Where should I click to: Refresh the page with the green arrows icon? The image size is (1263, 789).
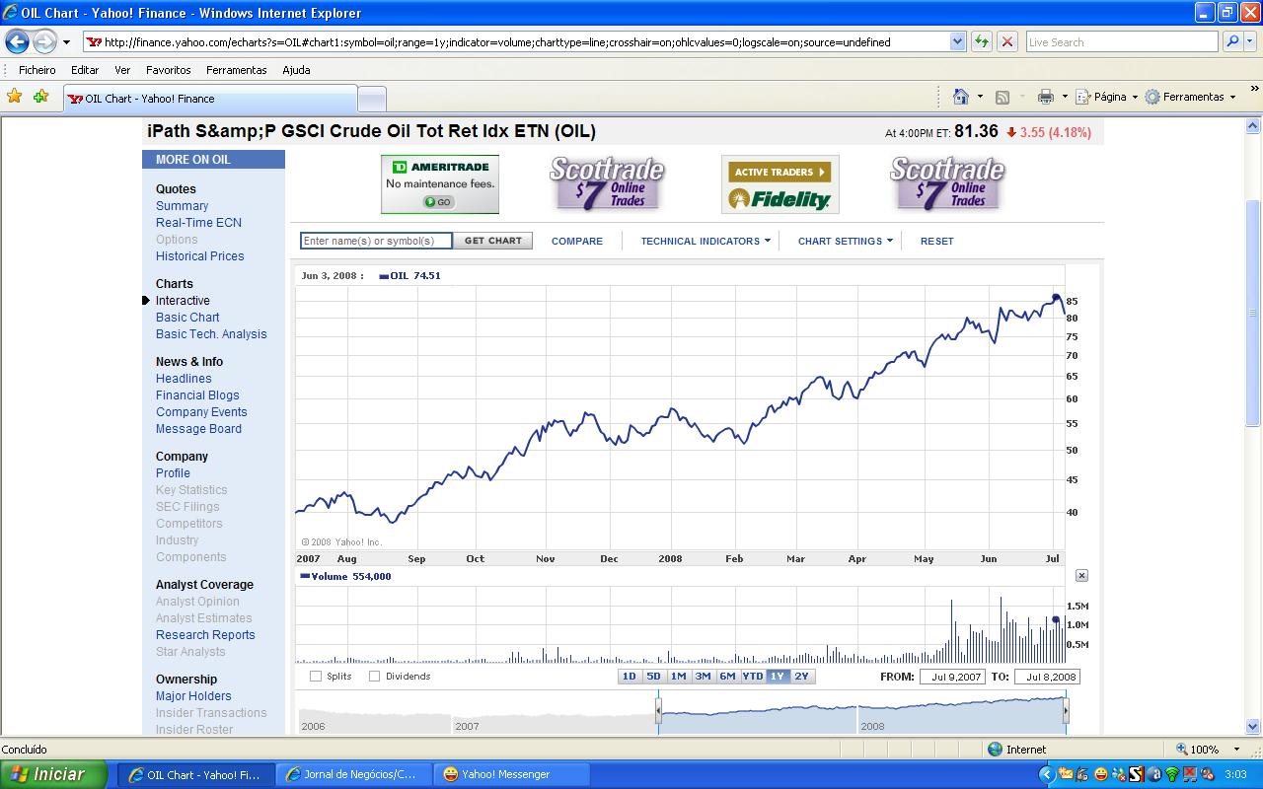coord(982,41)
